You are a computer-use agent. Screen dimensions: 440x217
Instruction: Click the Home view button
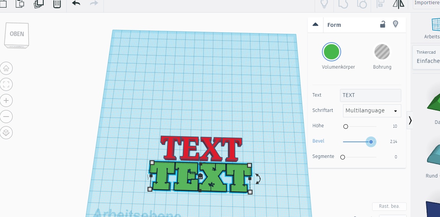click(x=6, y=68)
